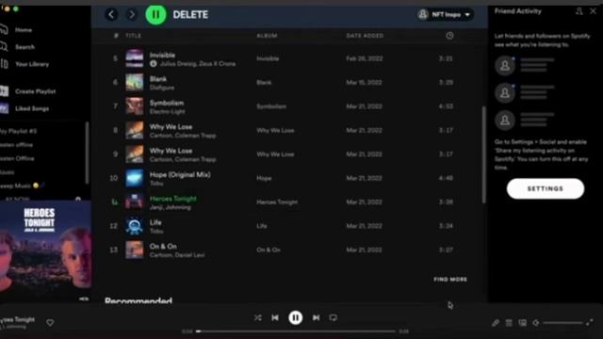The width and height of the screenshot is (603, 339).
Task: Sort by the Title column header
Action: coord(134,36)
